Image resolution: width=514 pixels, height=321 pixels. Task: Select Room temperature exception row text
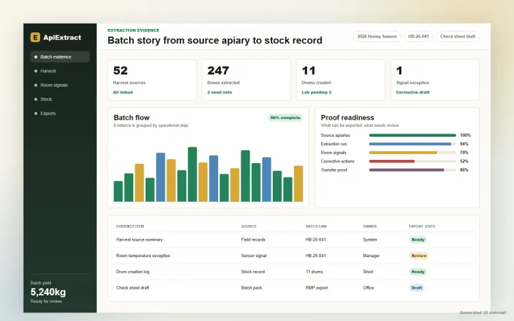[143, 256]
